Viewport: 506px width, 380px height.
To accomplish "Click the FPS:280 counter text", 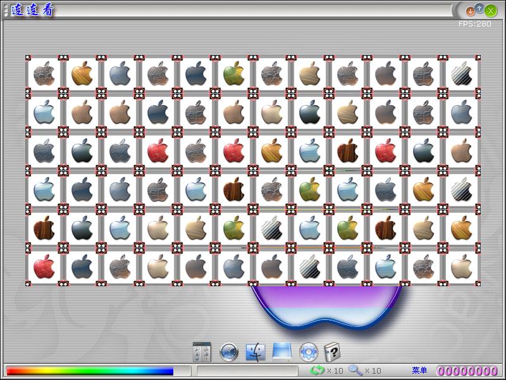I will click(x=475, y=24).
